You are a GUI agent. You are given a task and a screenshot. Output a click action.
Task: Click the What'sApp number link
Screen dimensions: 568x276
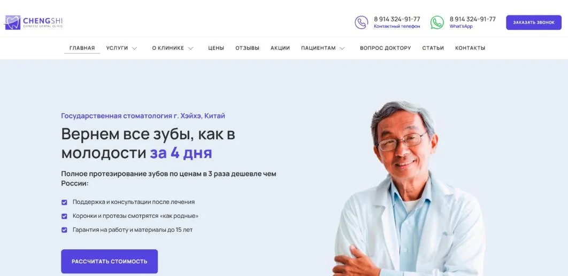(472, 19)
